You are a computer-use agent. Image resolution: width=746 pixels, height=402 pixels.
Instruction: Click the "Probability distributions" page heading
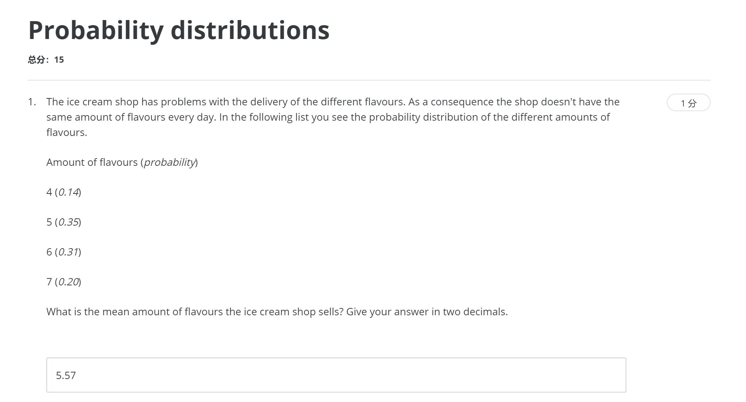pos(179,30)
